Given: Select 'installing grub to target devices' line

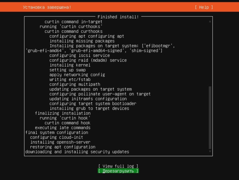Looking at the screenshot, I should click(x=89, y=109).
